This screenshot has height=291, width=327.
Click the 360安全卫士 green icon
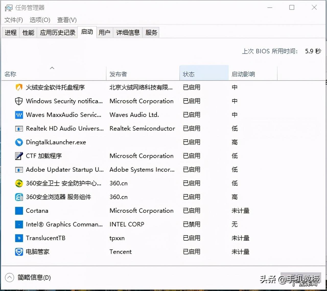pos(19,183)
